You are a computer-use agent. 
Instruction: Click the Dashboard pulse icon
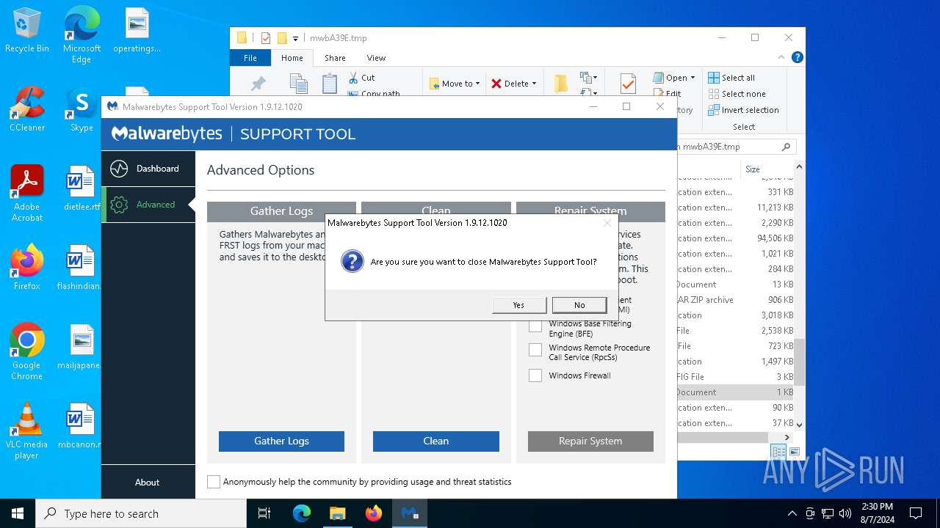119,169
